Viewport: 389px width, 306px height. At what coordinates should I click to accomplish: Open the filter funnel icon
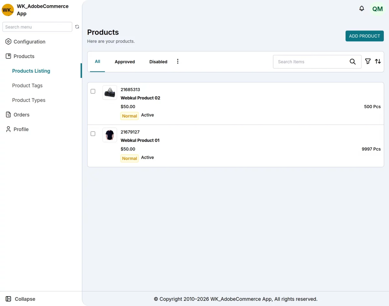[x=368, y=61]
